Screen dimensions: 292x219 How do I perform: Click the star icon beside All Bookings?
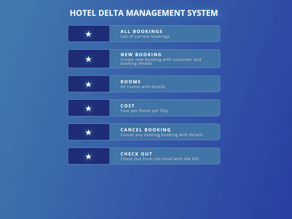(88, 34)
